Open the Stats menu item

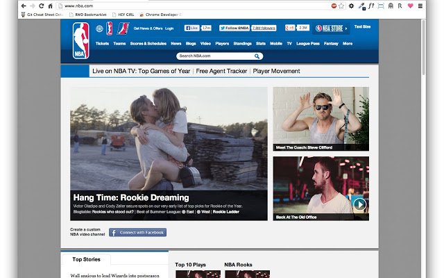point(261,44)
